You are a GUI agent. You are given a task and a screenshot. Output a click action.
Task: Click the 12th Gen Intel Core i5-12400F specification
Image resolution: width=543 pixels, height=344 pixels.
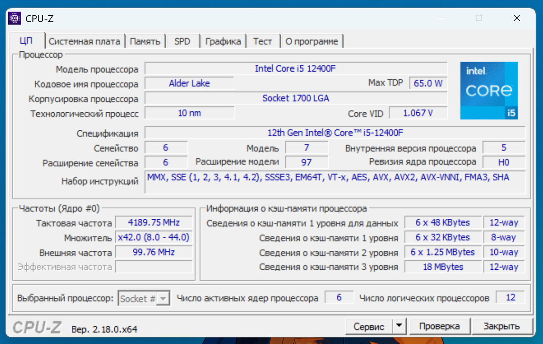pyautogui.click(x=335, y=133)
